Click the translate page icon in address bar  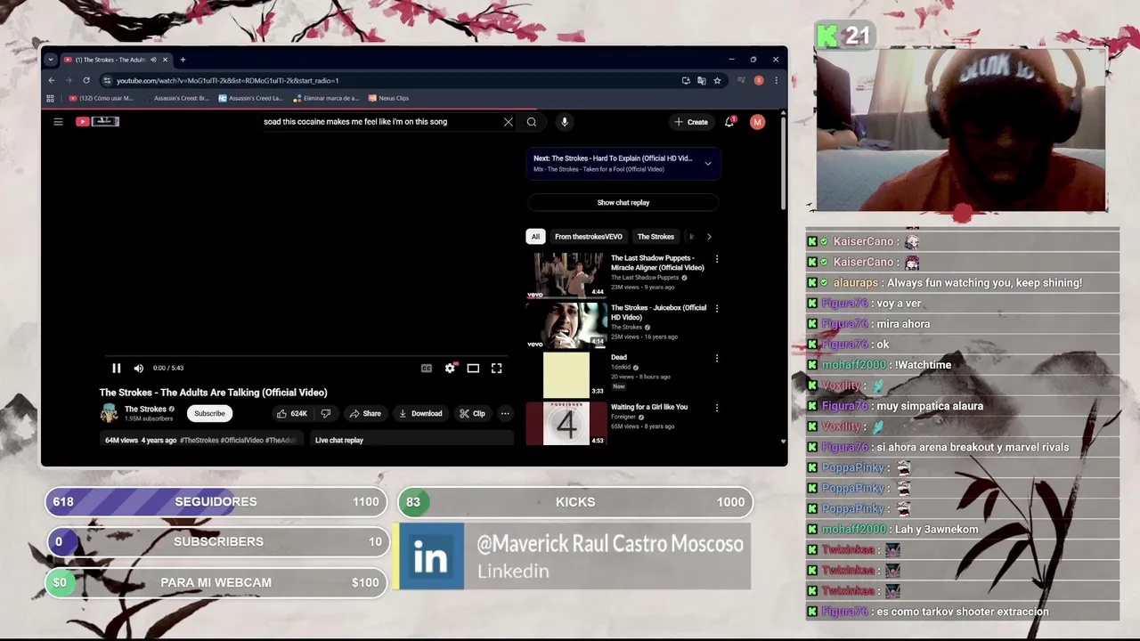[702, 80]
